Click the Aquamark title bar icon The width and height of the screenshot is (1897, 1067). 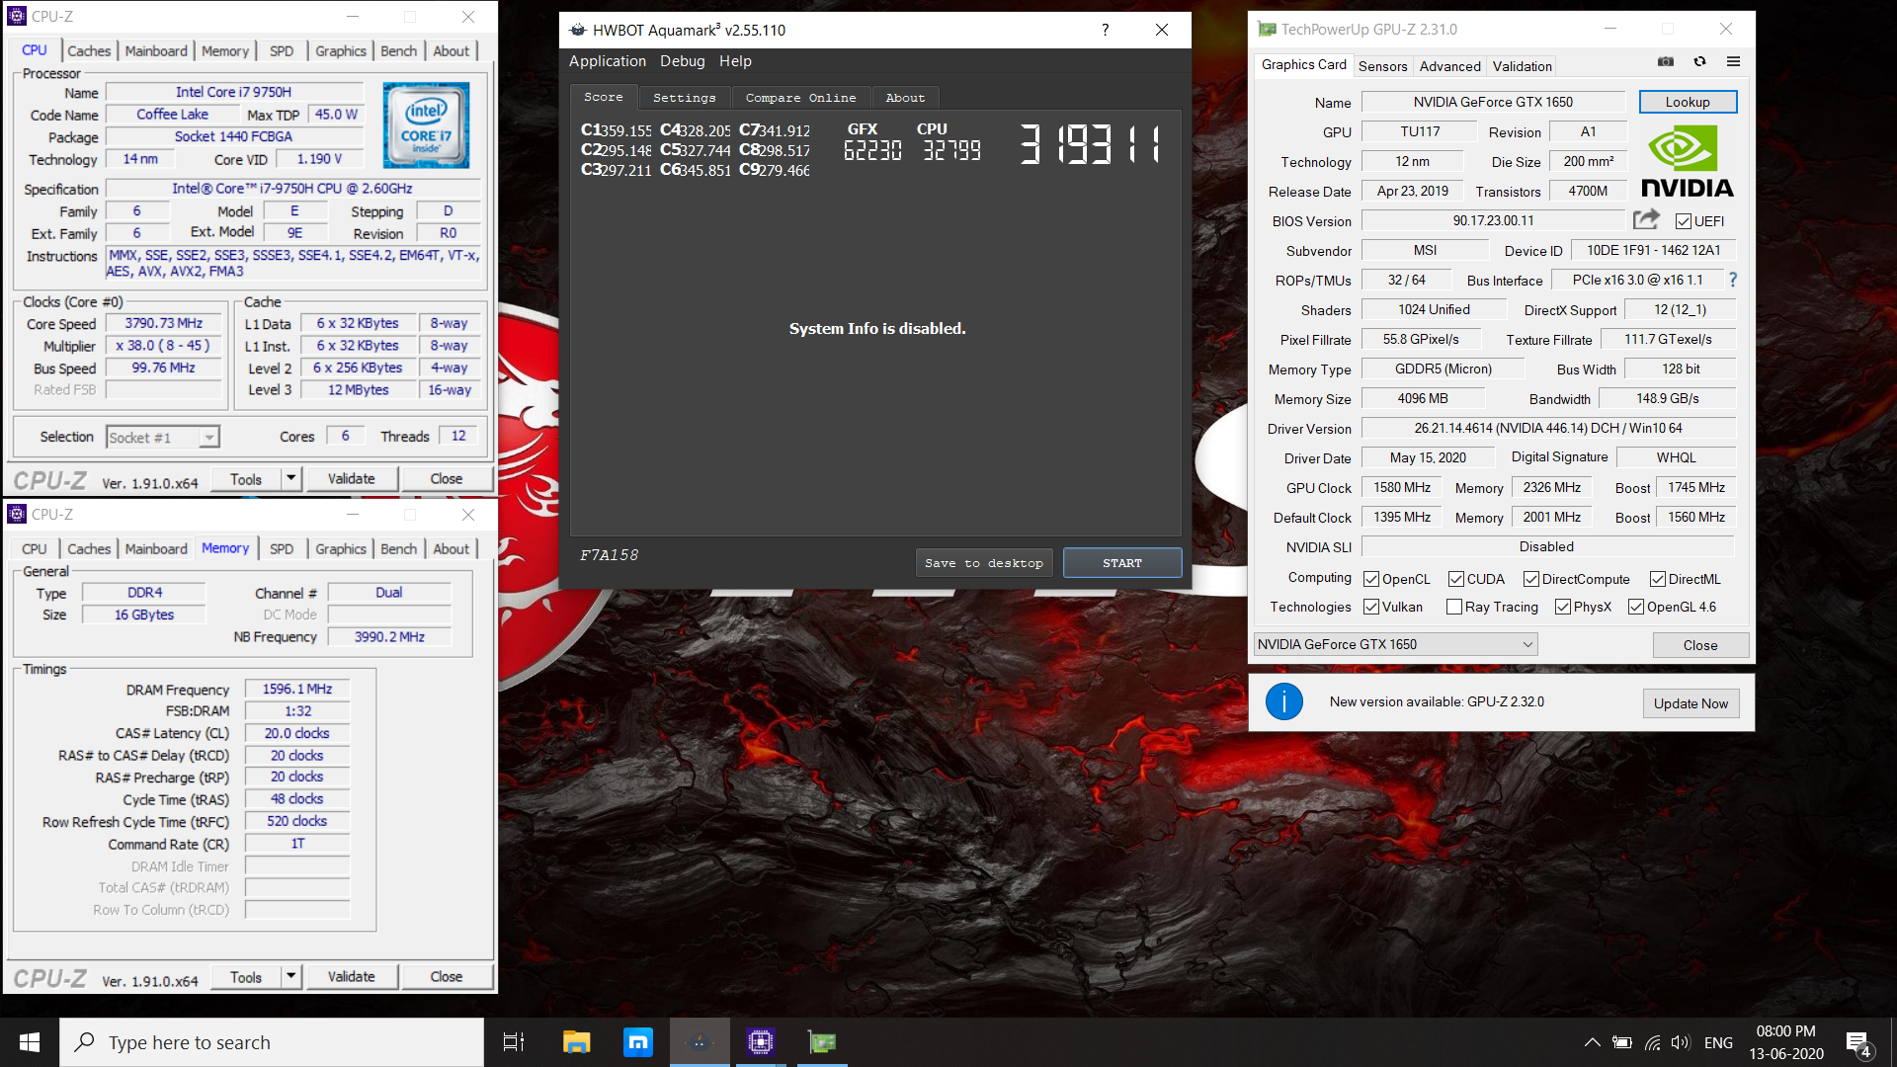point(578,30)
